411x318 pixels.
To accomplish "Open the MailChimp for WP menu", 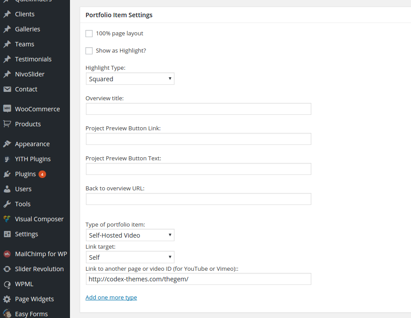I will [41, 254].
